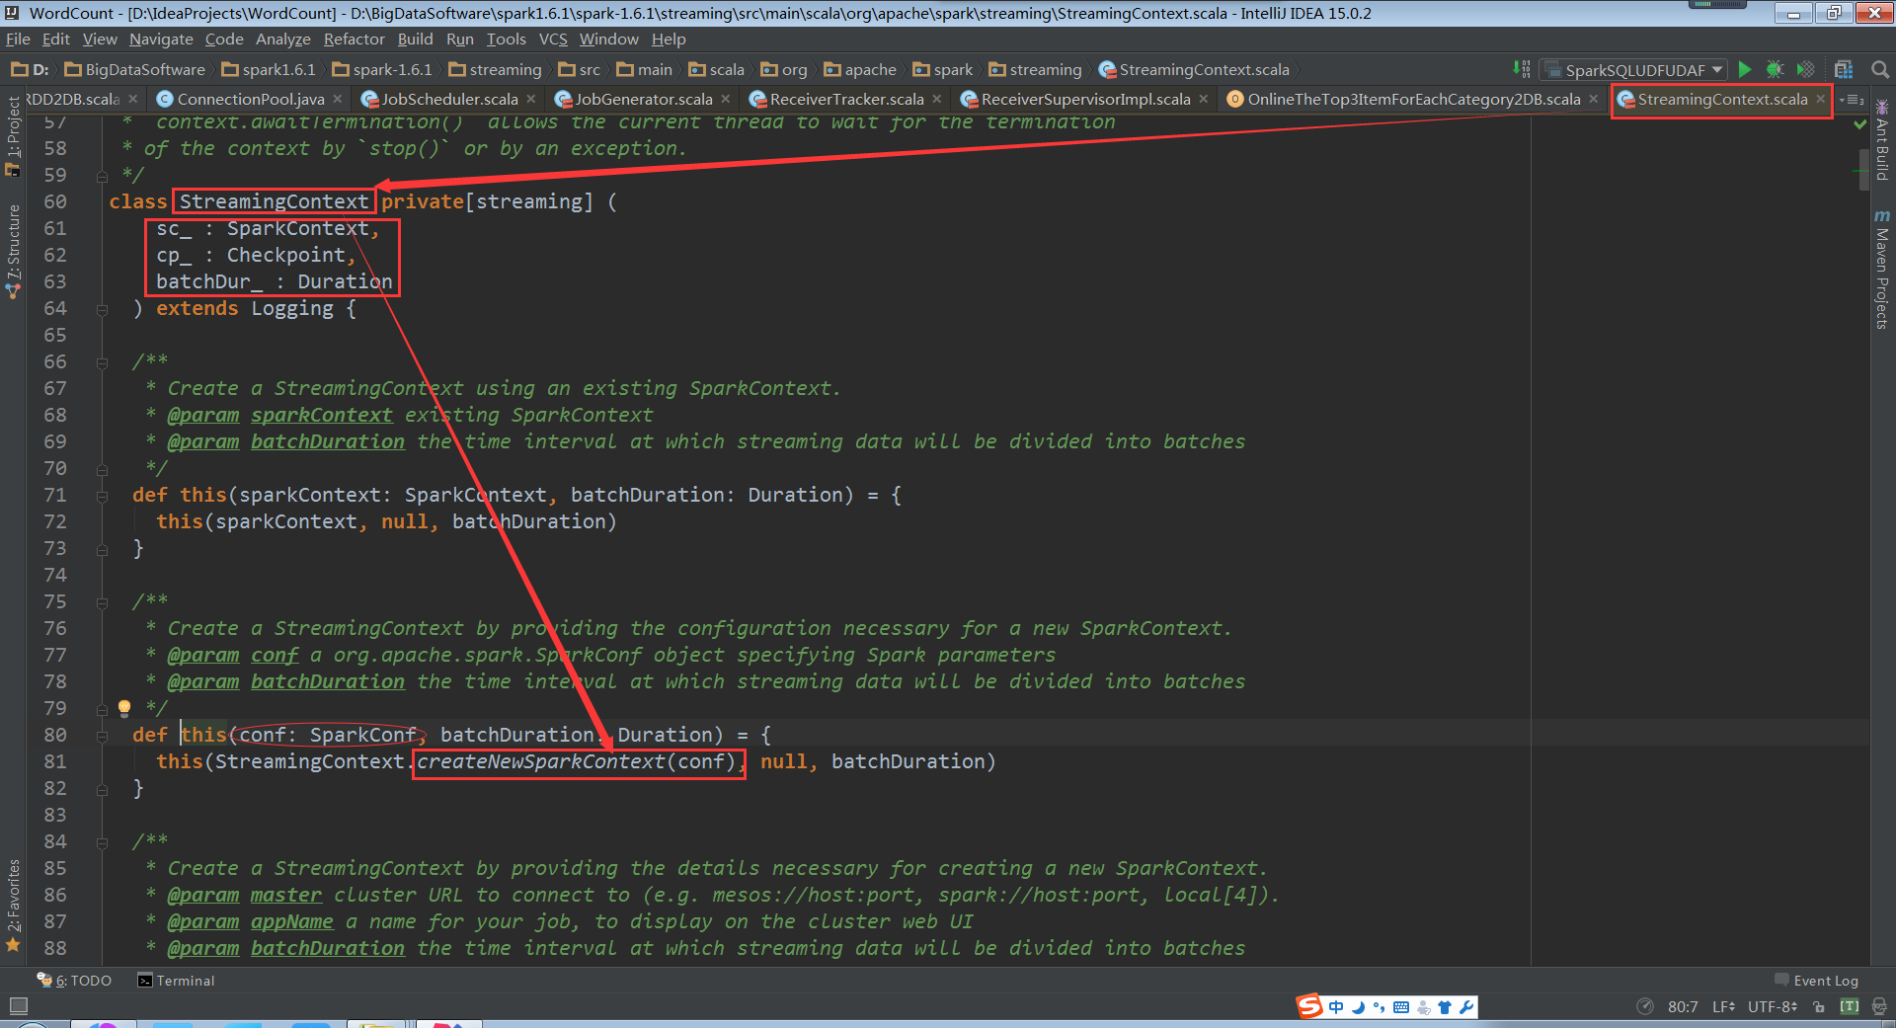Collapse the doc comment fold at line 75
Screen dimensions: 1896x1028
(x=102, y=602)
